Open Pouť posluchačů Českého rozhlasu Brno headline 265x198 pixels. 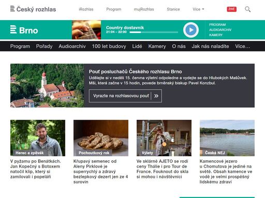pos(135,72)
